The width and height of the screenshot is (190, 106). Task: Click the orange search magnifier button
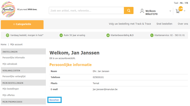129,10
